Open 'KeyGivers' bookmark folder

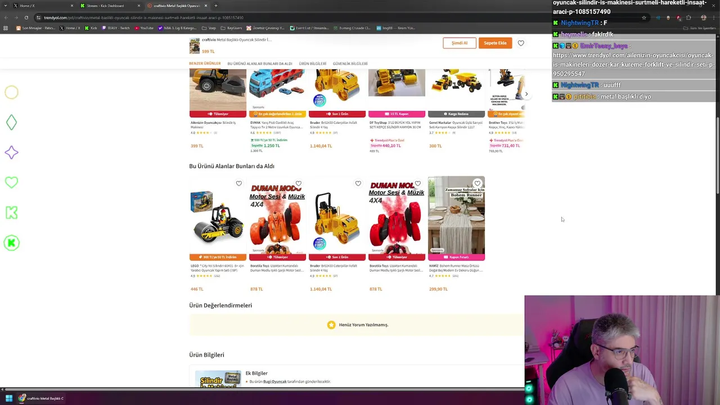tap(231, 28)
